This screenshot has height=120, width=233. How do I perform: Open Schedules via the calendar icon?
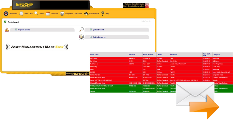(48, 13)
